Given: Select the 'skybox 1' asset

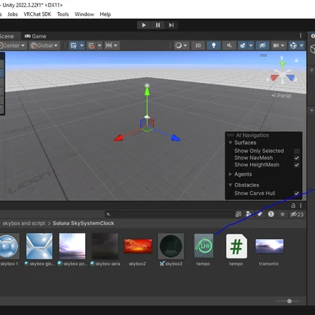Looking at the screenshot, I should pyautogui.click(x=9, y=249).
